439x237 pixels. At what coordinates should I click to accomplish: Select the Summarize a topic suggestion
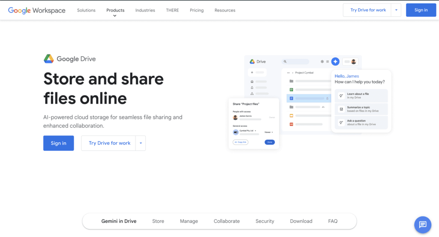coord(361,109)
